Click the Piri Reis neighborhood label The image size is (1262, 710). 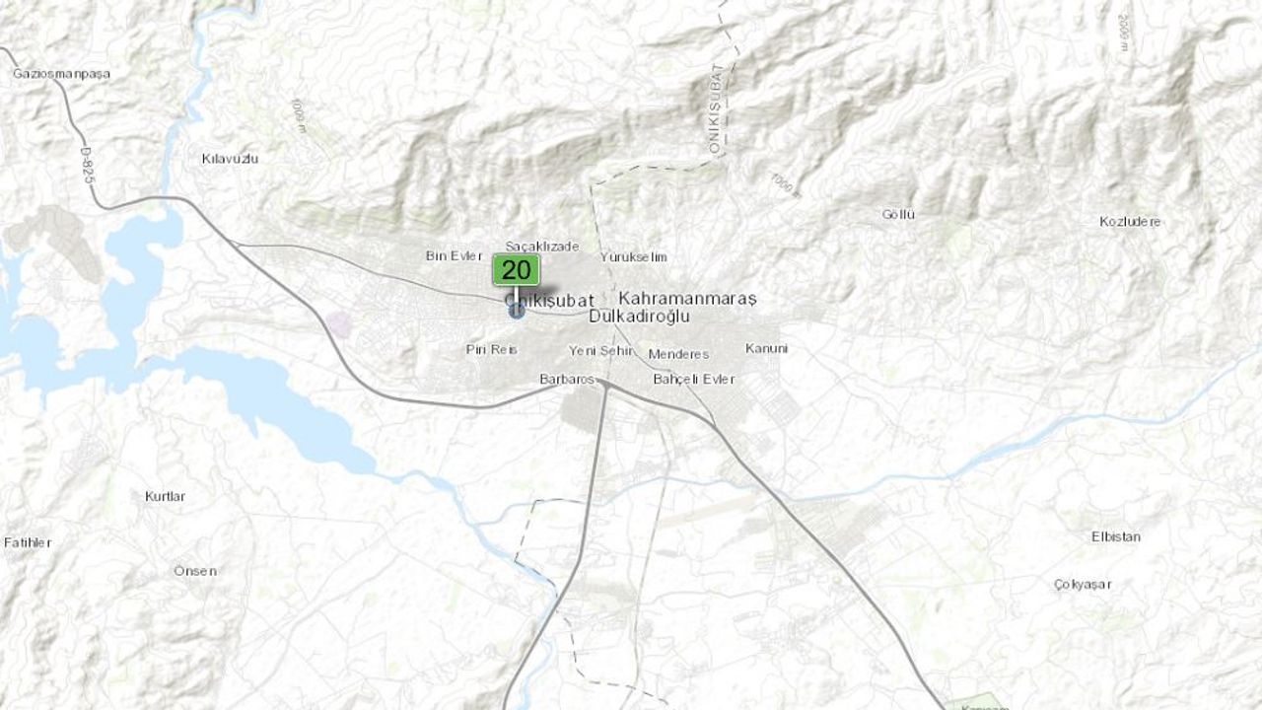[x=491, y=349]
